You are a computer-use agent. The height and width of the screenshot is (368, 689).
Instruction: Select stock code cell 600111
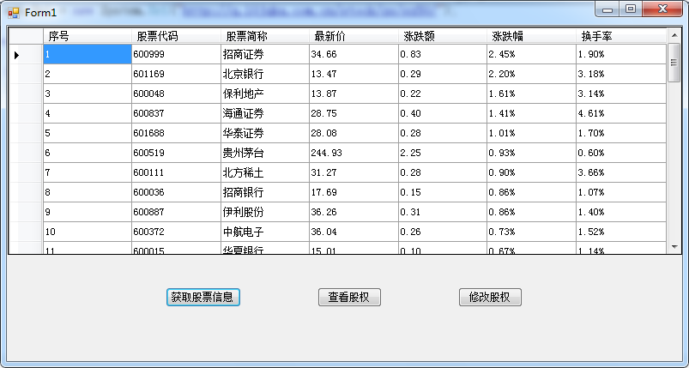point(176,172)
